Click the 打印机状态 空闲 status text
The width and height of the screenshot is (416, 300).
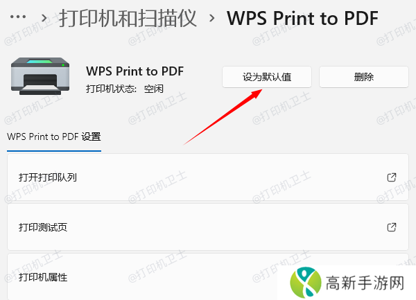[125, 89]
